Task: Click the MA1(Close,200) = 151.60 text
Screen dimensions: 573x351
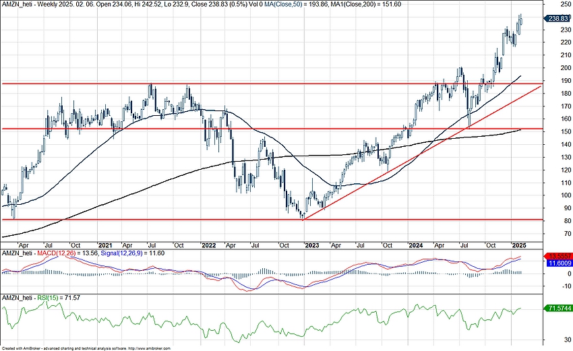Action: pos(366,4)
